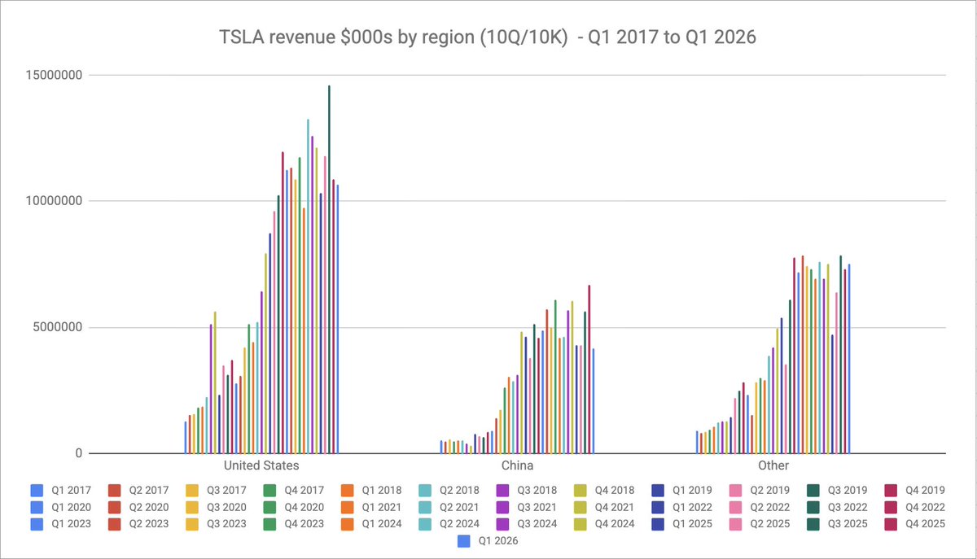Select the chart title text
The image size is (977, 559).
pos(488,37)
